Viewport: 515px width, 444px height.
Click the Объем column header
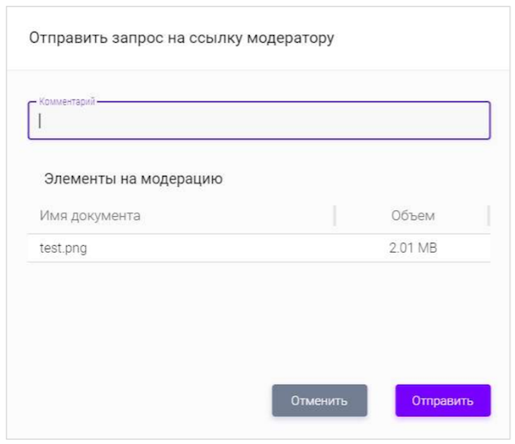(413, 216)
